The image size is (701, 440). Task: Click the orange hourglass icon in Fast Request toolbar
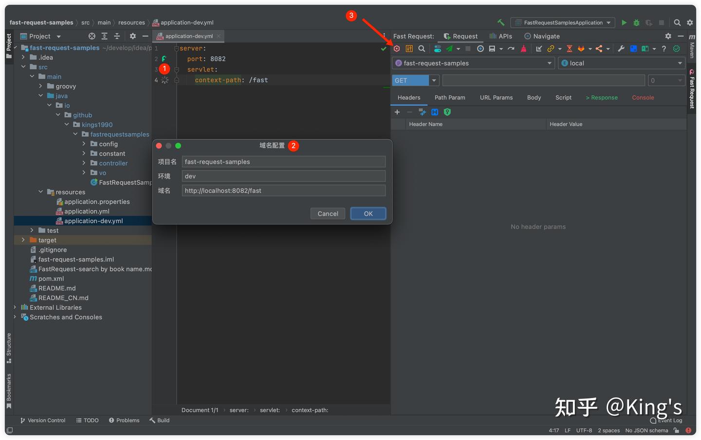click(x=569, y=49)
